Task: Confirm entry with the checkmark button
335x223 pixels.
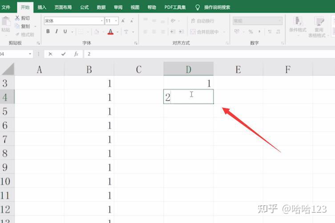Action: [63, 54]
